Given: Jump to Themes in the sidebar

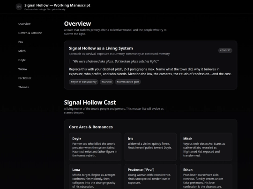Looking at the screenshot, I should [23, 87].
